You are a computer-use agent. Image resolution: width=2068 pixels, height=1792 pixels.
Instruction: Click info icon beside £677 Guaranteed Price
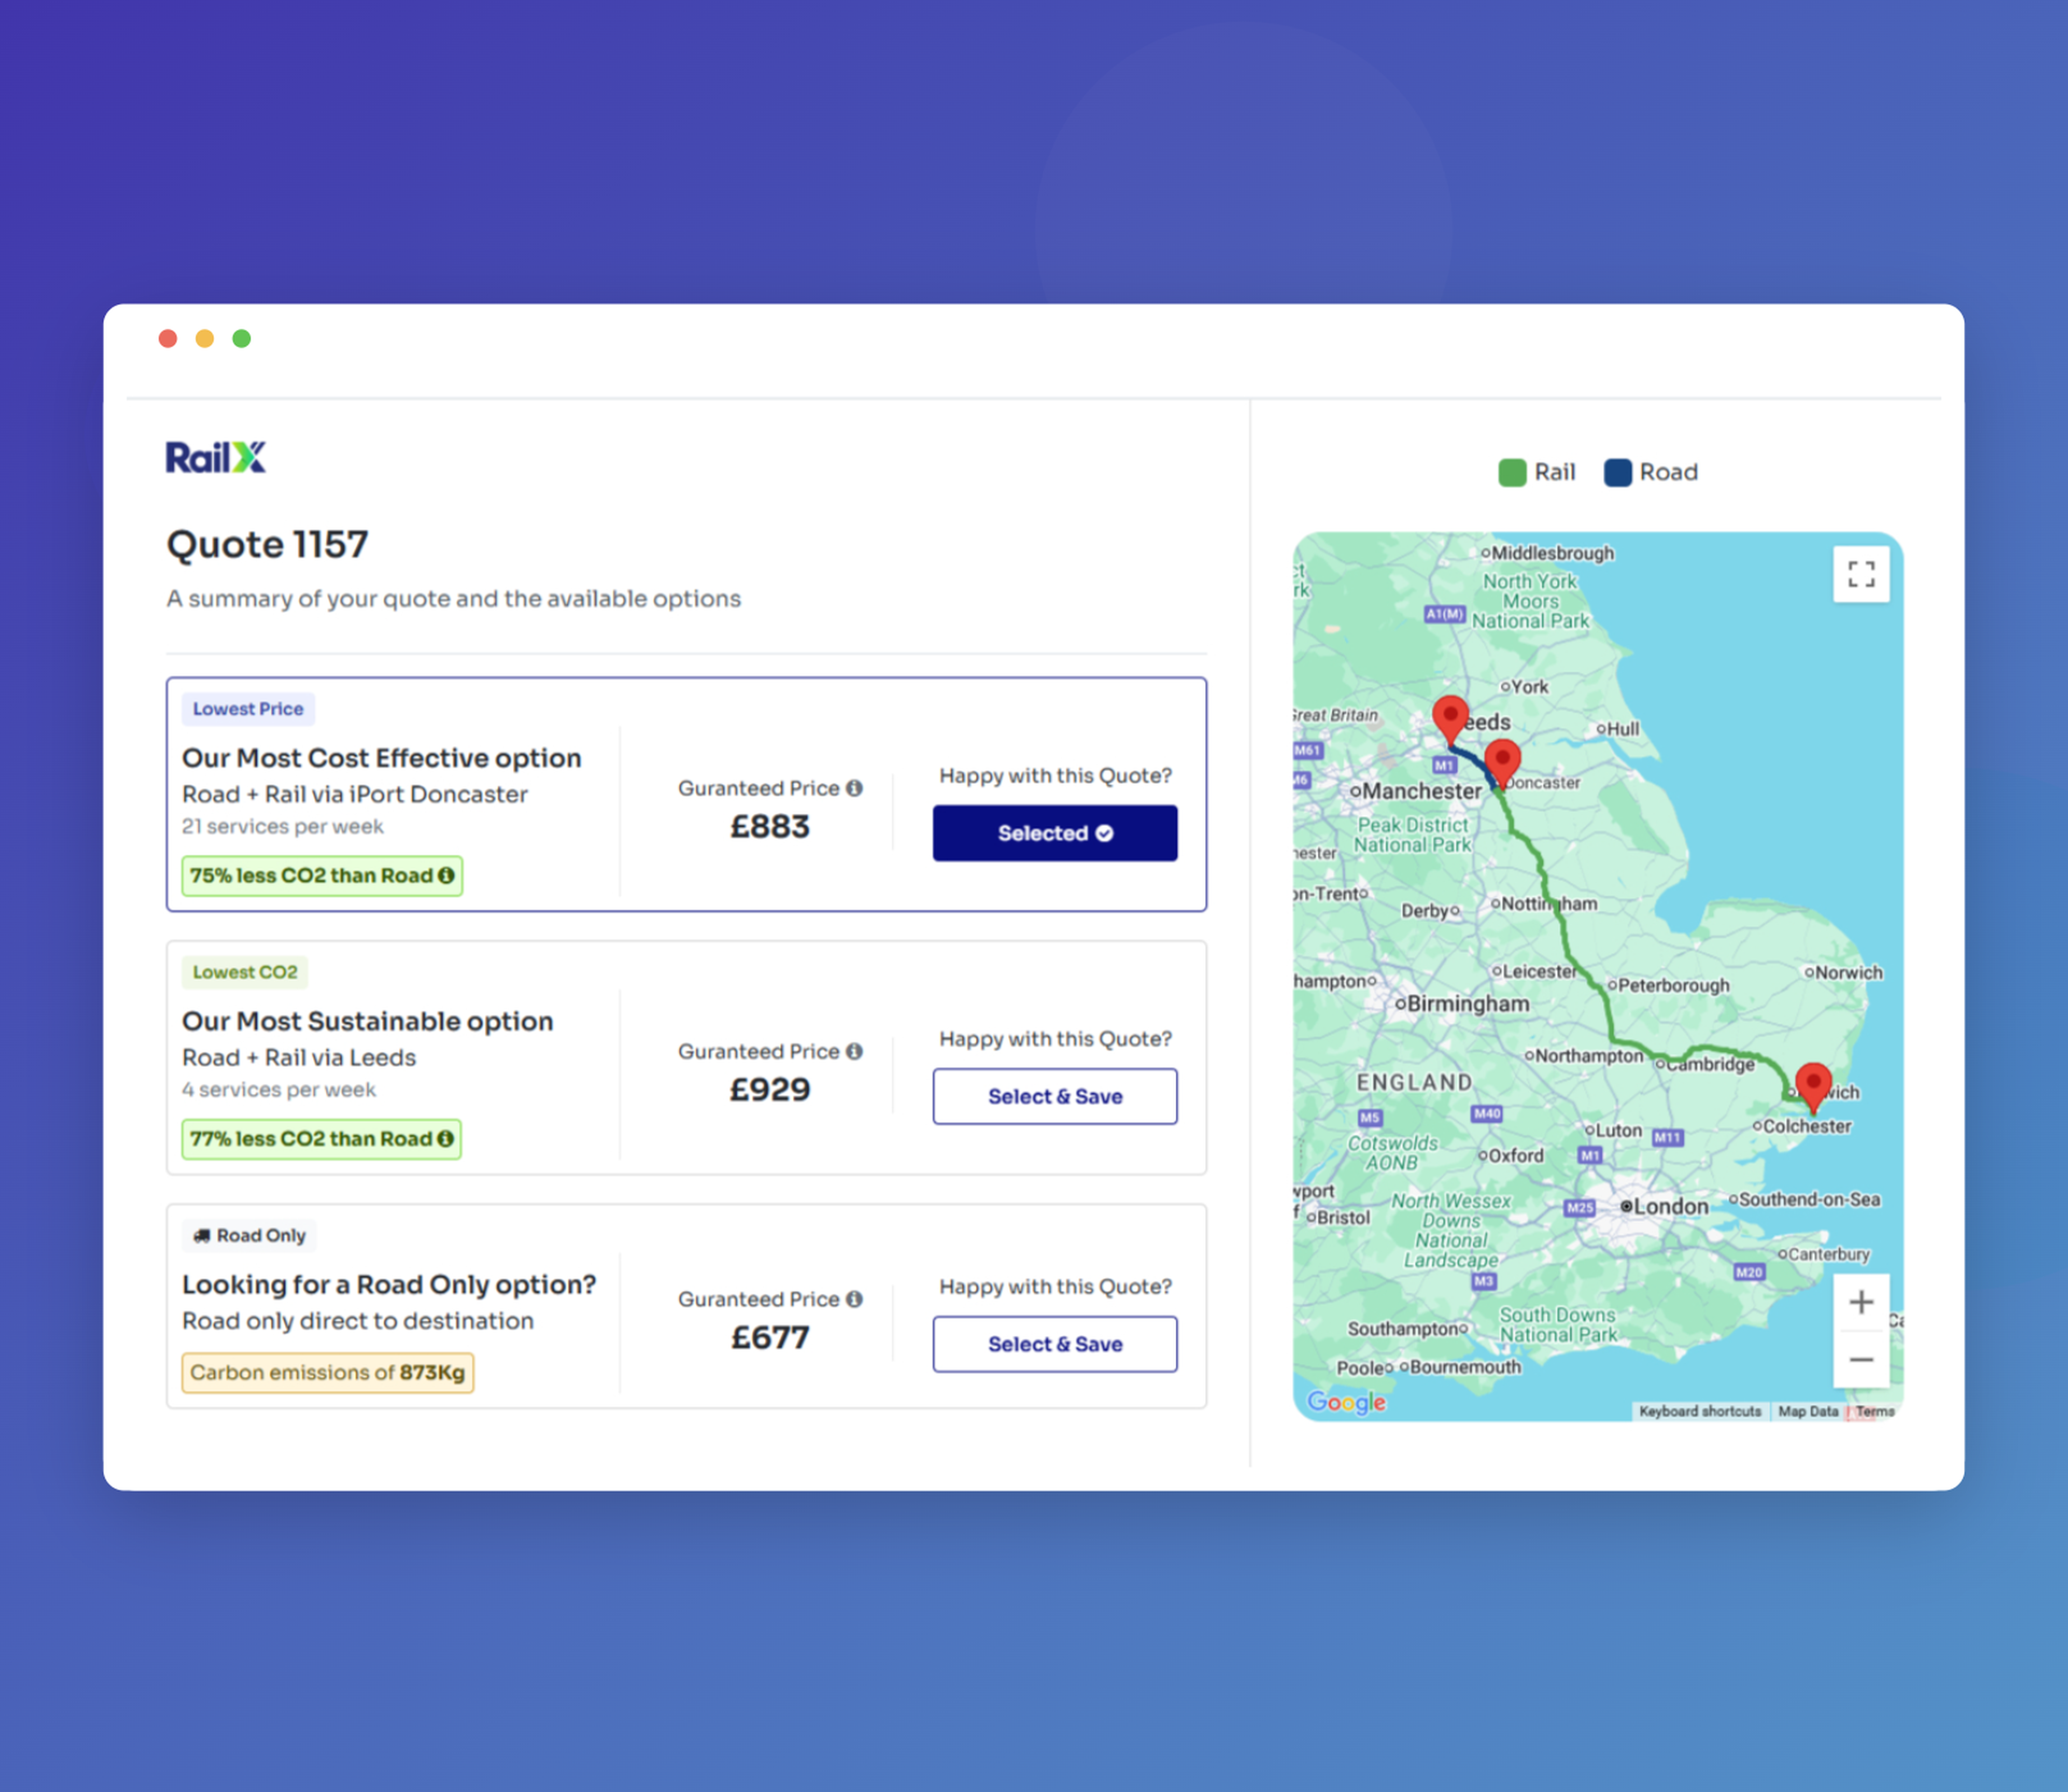pyautogui.click(x=854, y=1299)
